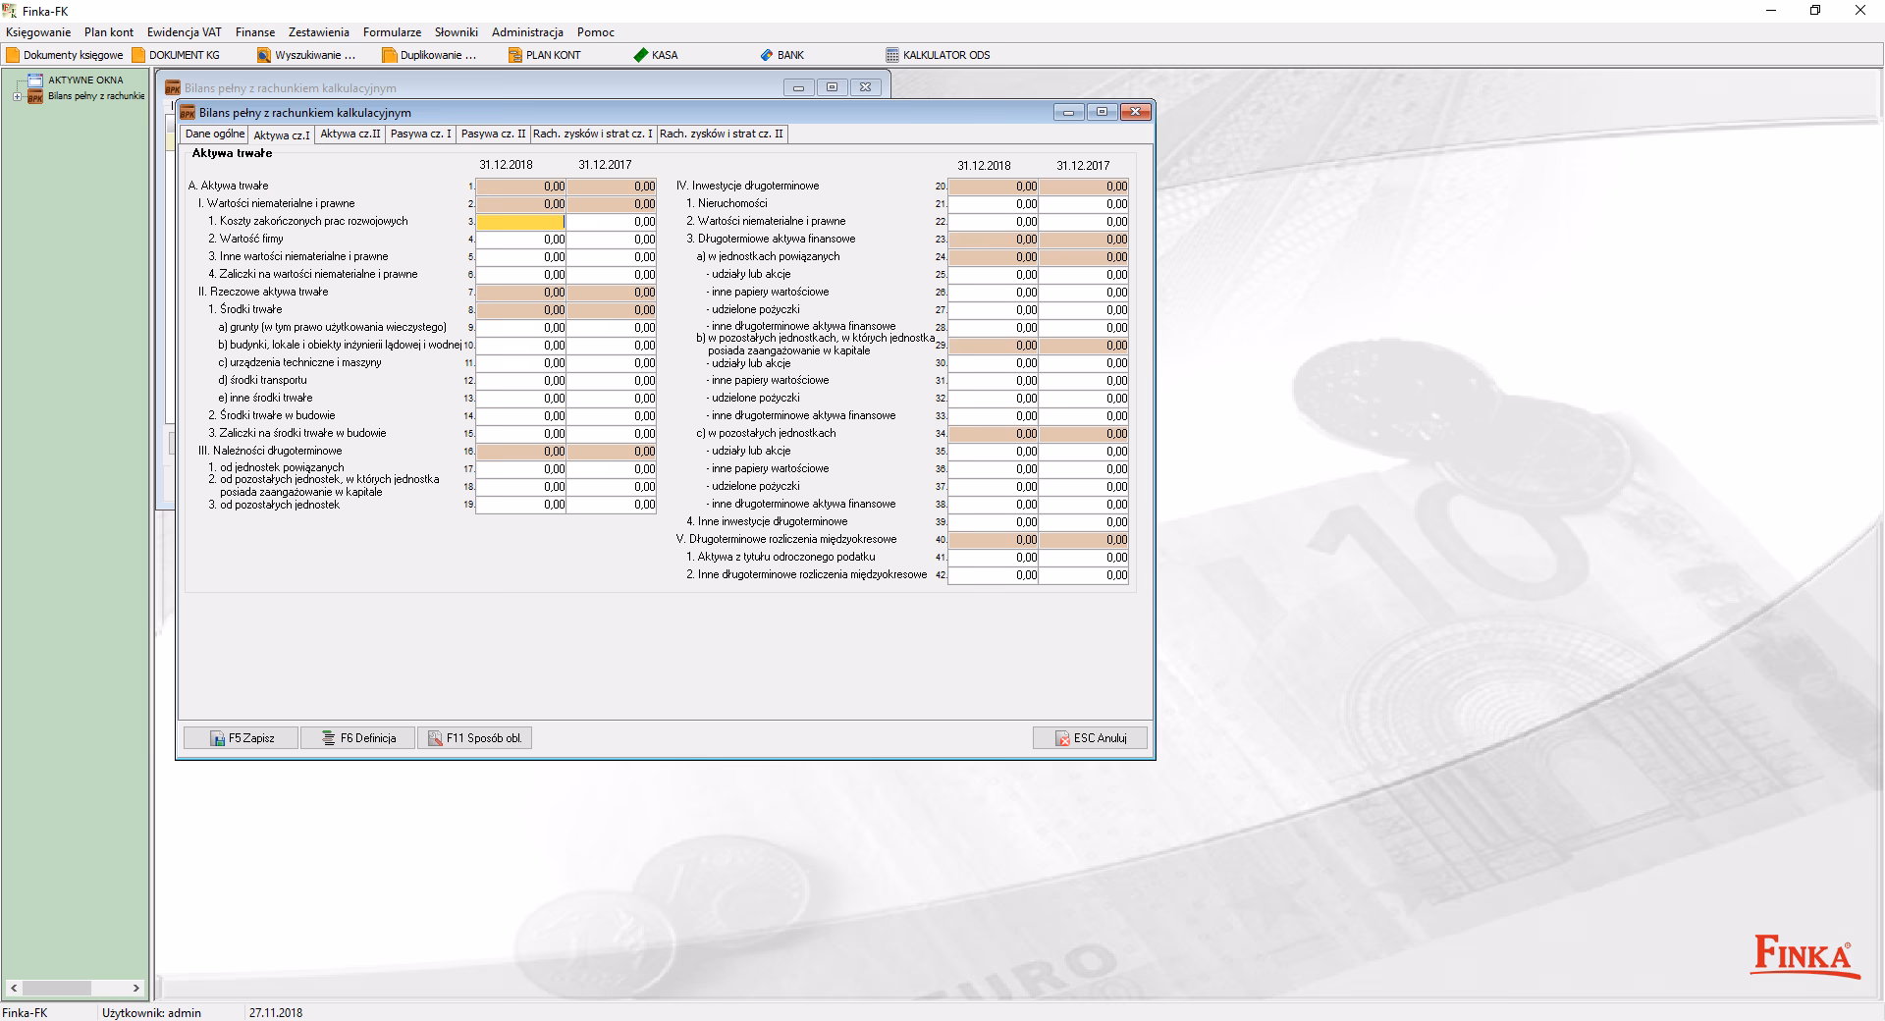Open Dokumenty księgowe from toolbar
The height and width of the screenshot is (1021, 1885).
[65, 55]
